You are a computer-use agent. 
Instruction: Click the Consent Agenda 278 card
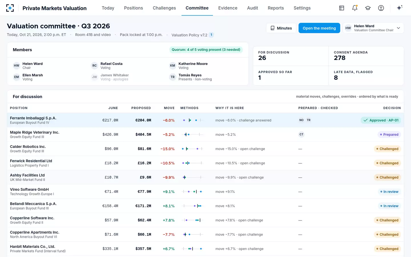coord(366,56)
